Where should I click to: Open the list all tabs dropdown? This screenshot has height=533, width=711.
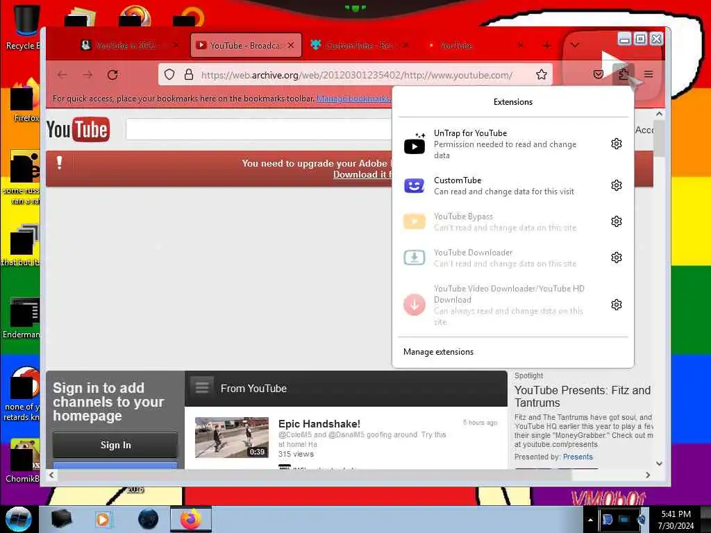point(574,45)
